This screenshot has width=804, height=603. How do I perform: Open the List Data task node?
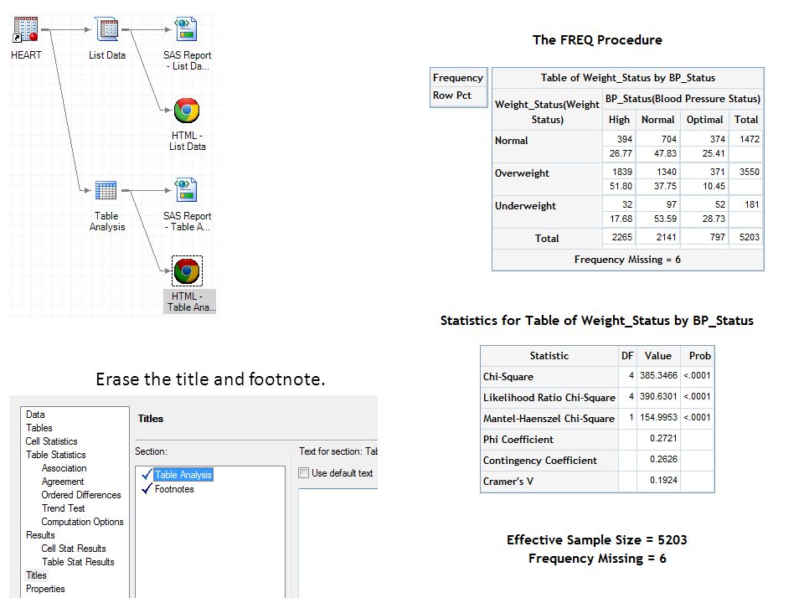106,29
